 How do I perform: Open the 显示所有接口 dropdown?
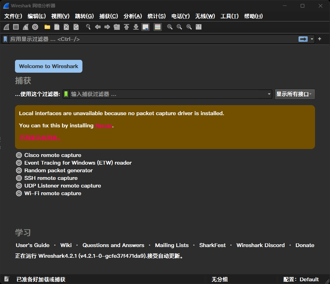tap(295, 94)
